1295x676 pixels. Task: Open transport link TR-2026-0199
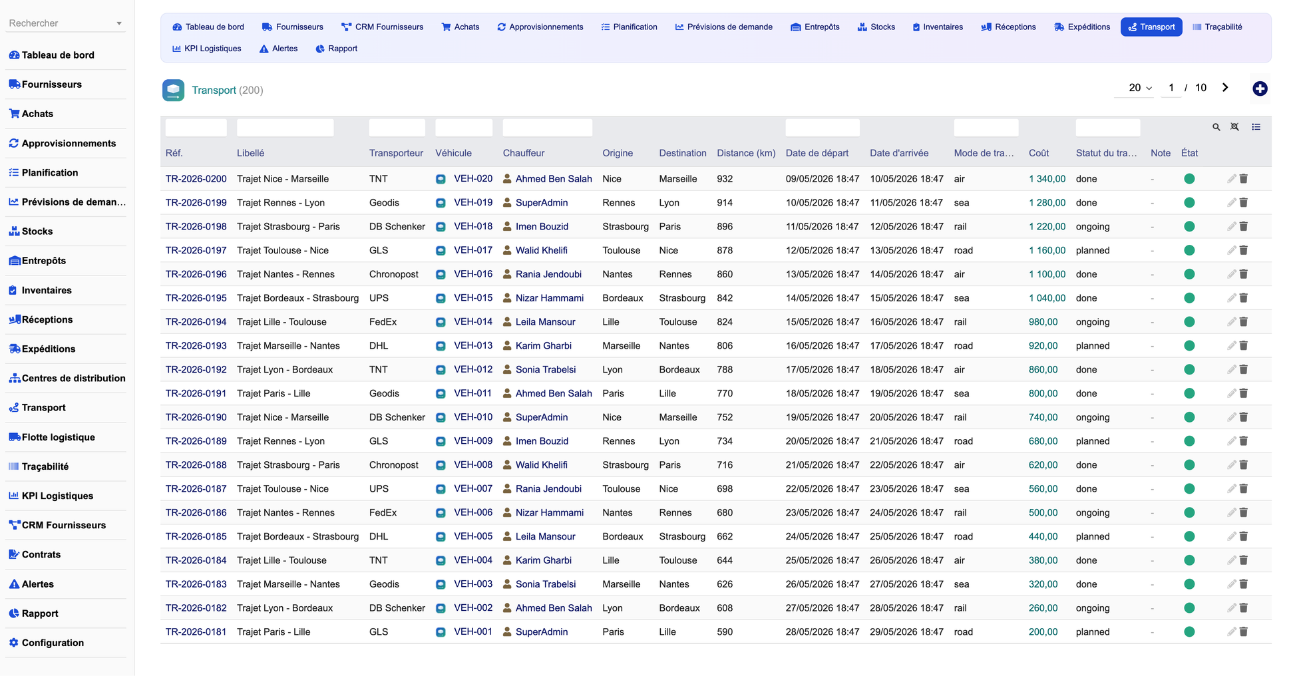click(196, 203)
